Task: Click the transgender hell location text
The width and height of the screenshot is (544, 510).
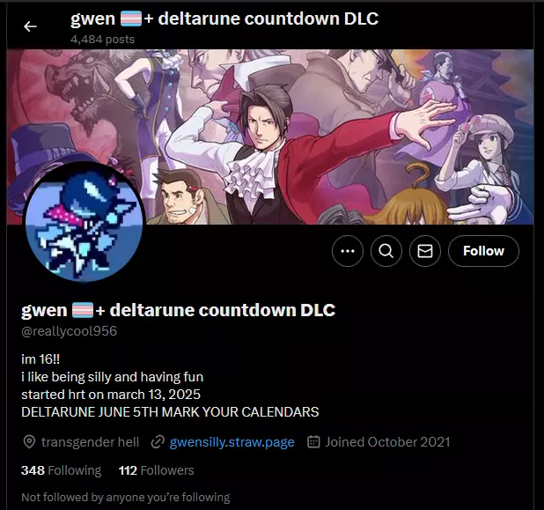Action: point(90,442)
